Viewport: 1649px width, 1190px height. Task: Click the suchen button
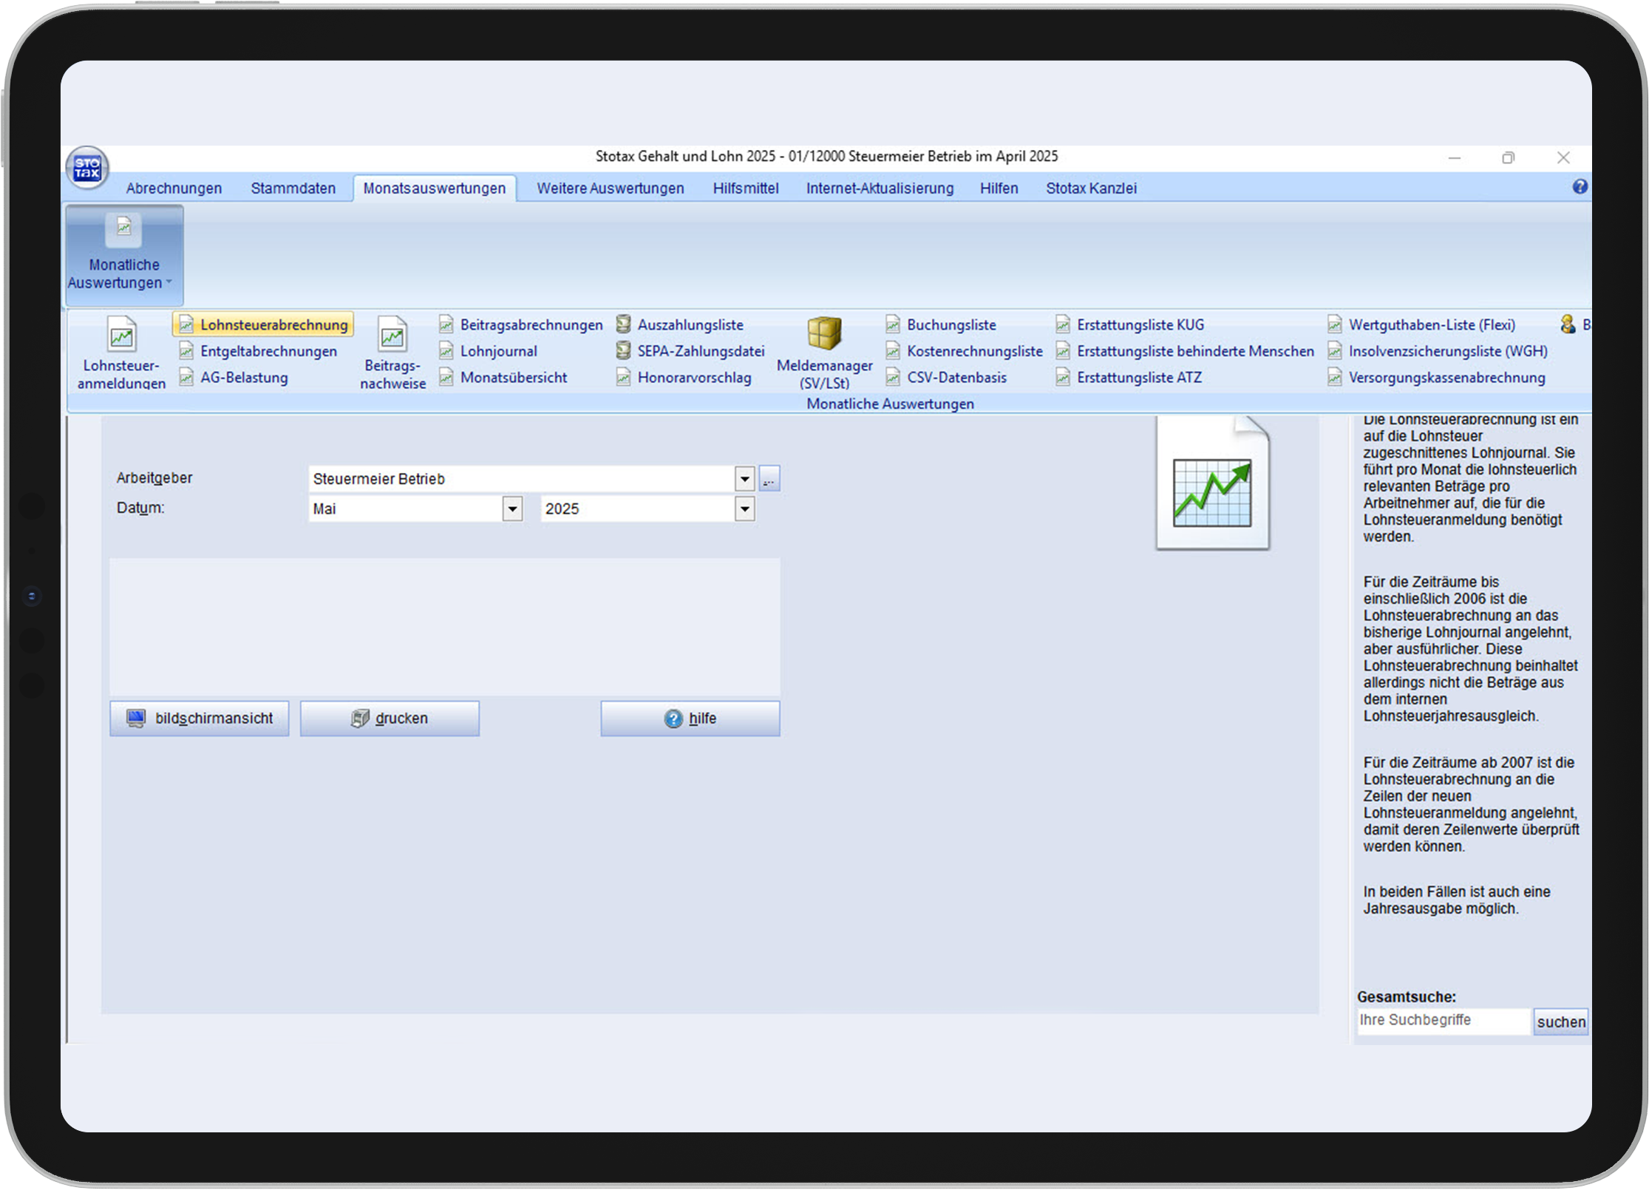tap(1561, 1021)
